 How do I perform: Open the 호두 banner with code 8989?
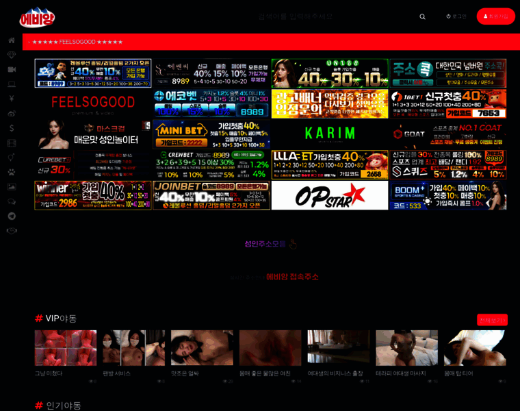93,73
